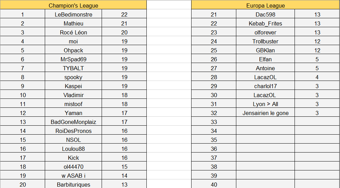Select the Barbituriques cell
This screenshot has height=188, width=340.
(x=73, y=185)
